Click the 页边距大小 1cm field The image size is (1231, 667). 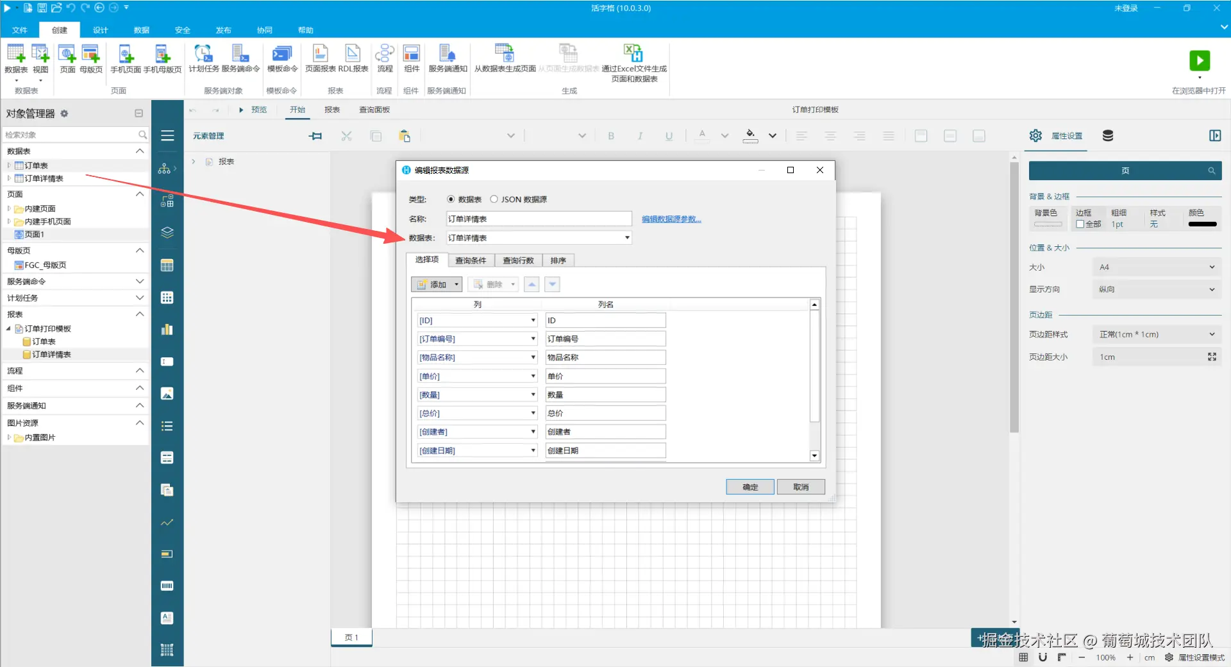[x=1156, y=357]
